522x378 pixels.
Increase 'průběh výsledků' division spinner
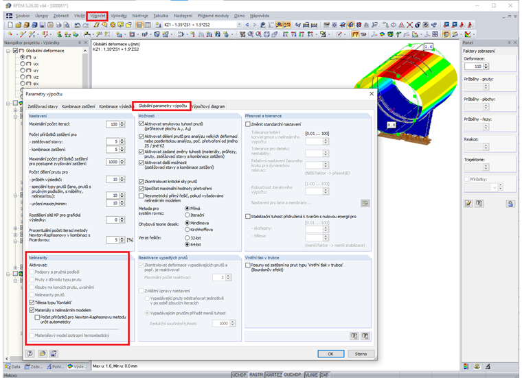click(x=122, y=178)
